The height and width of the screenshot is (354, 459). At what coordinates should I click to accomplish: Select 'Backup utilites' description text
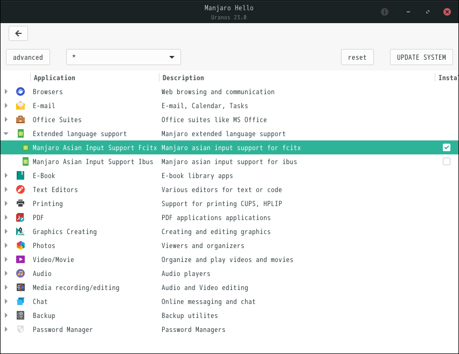pos(190,315)
